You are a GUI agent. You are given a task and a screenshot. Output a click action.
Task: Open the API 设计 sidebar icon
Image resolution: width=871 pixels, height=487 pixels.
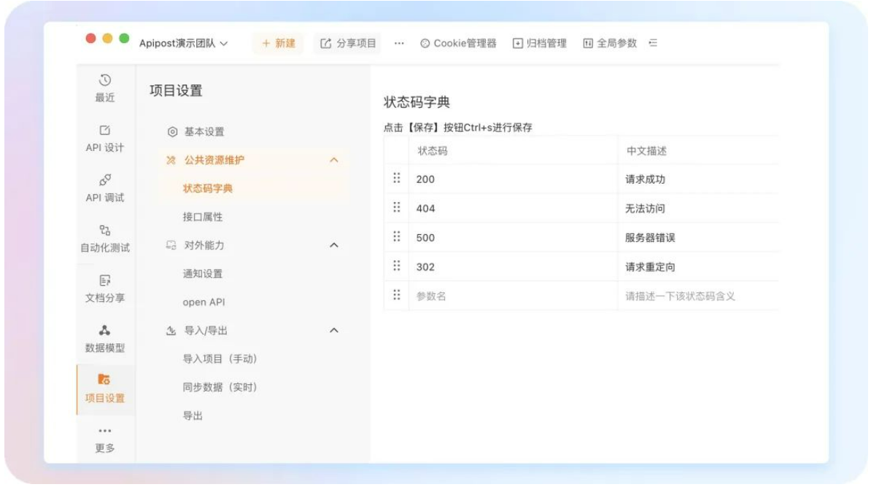[105, 130]
